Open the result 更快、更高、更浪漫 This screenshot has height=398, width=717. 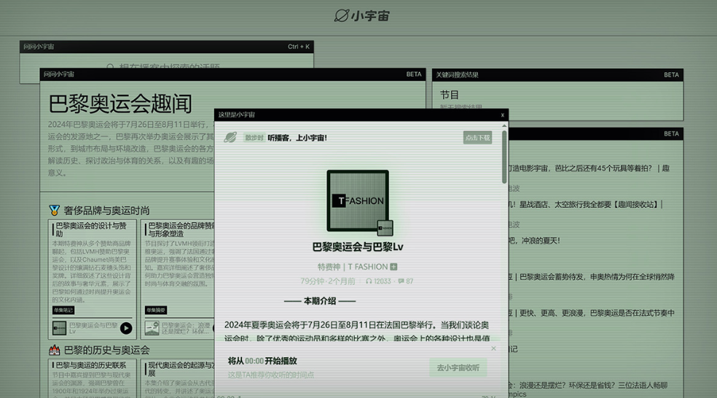(591, 313)
